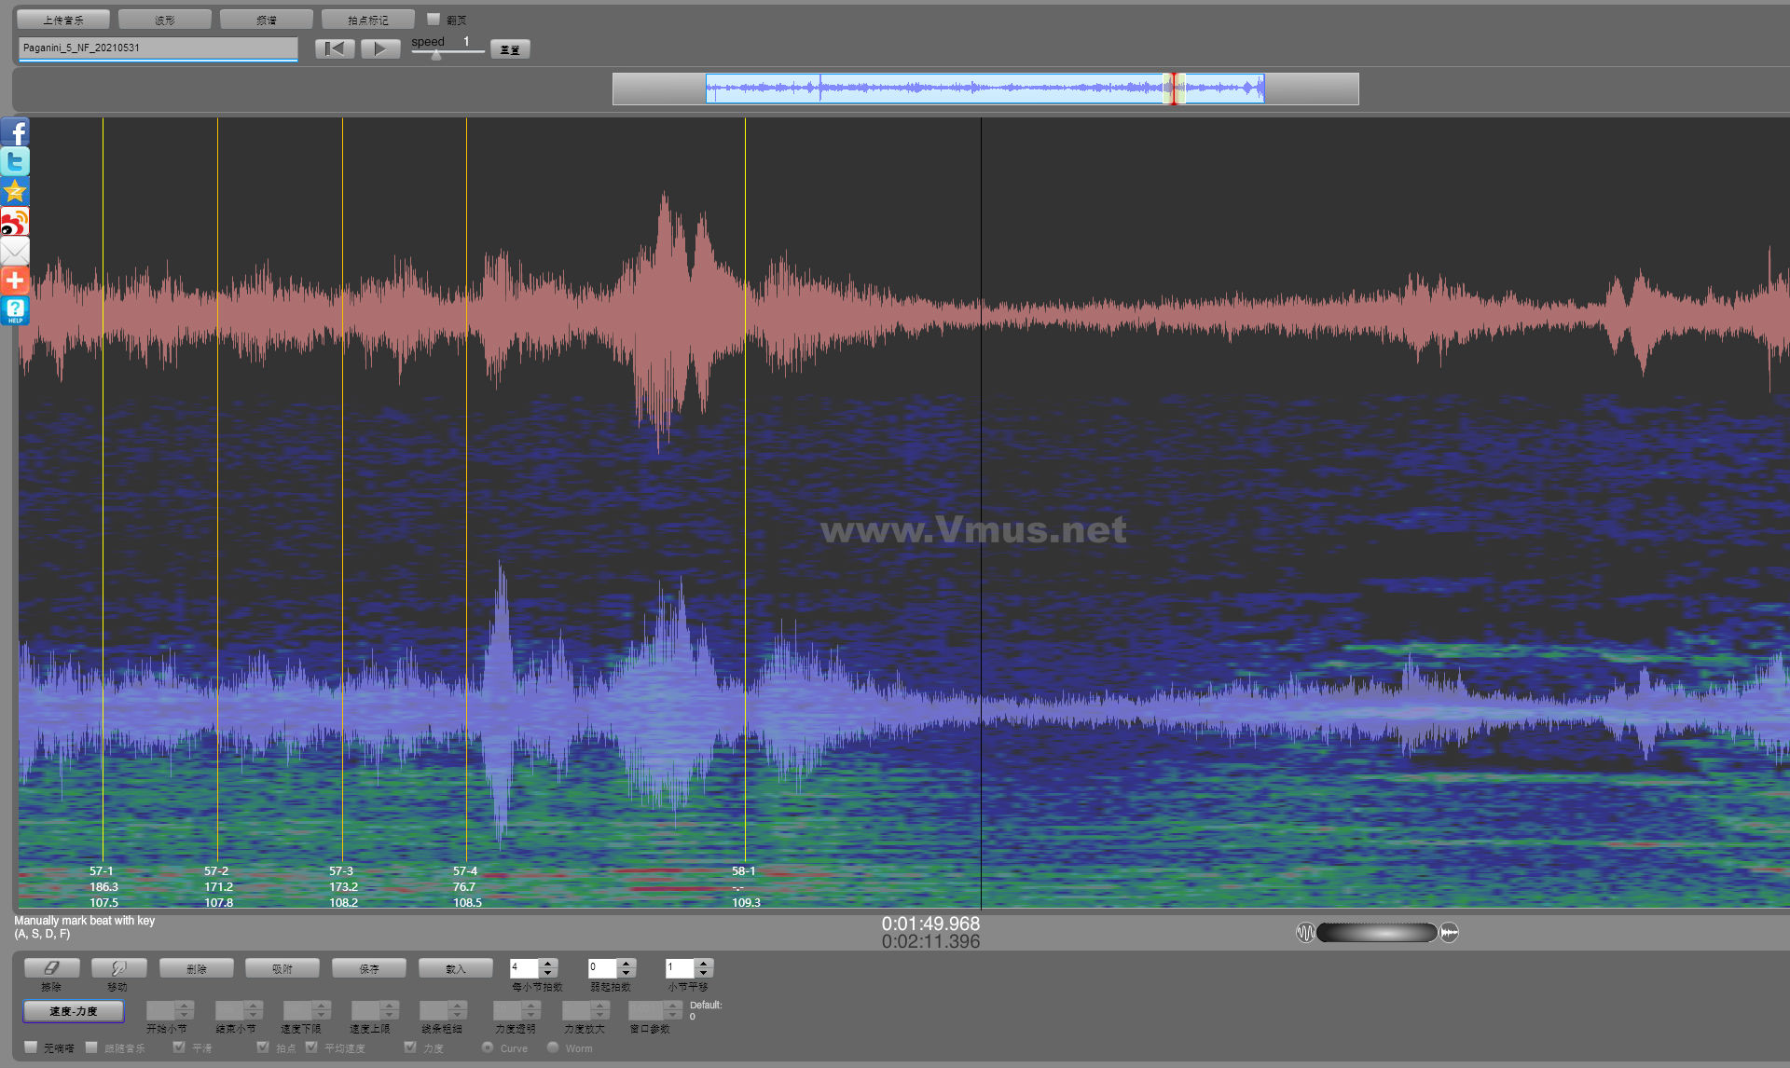The height and width of the screenshot is (1068, 1790).
Task: Click the 载入 load button
Action: click(455, 968)
